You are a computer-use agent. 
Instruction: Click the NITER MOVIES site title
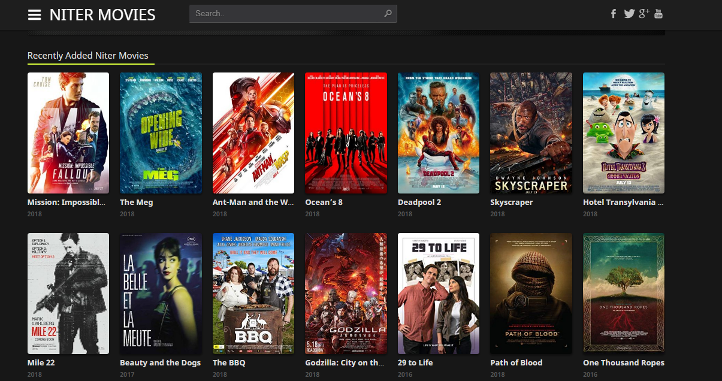(102, 14)
